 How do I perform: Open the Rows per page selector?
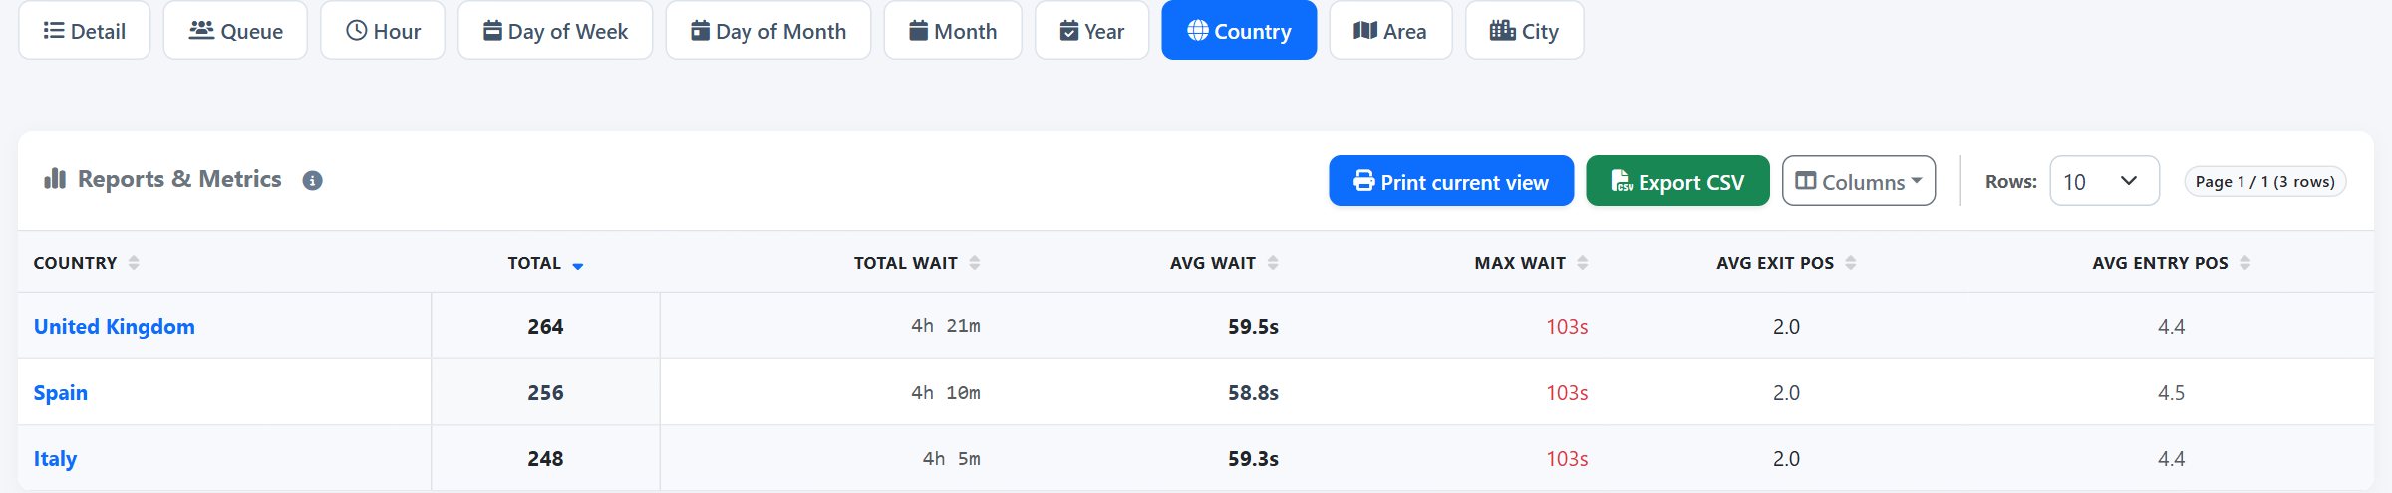(2104, 181)
